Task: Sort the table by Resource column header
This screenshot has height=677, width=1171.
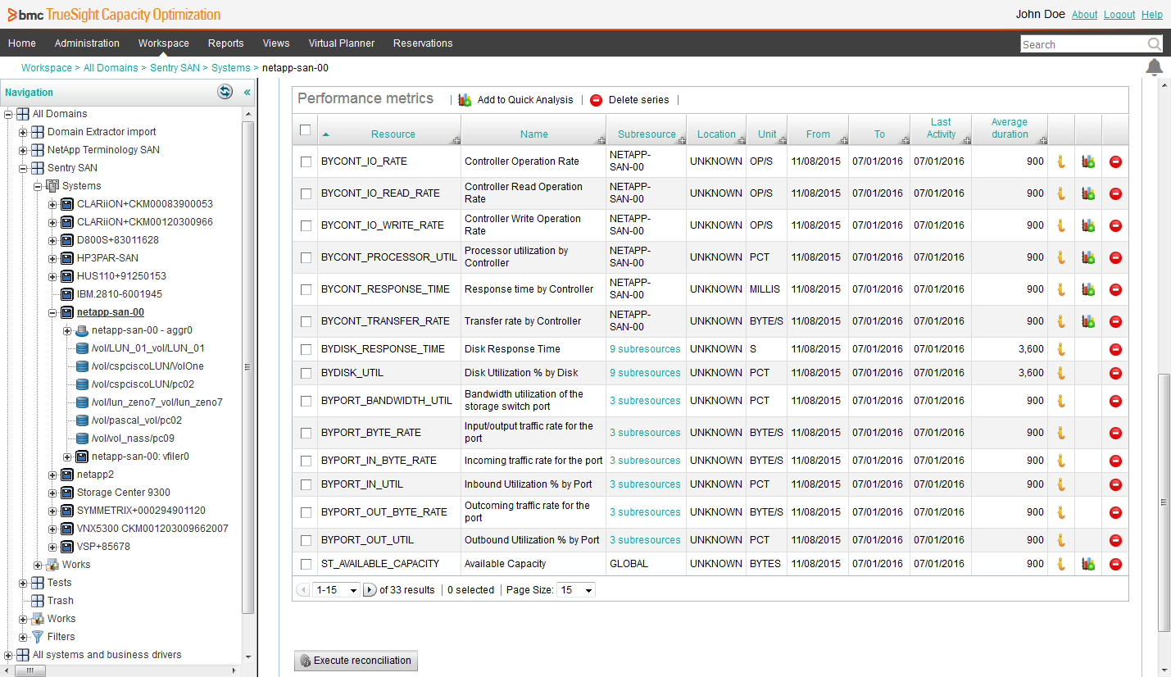Action: [393, 134]
